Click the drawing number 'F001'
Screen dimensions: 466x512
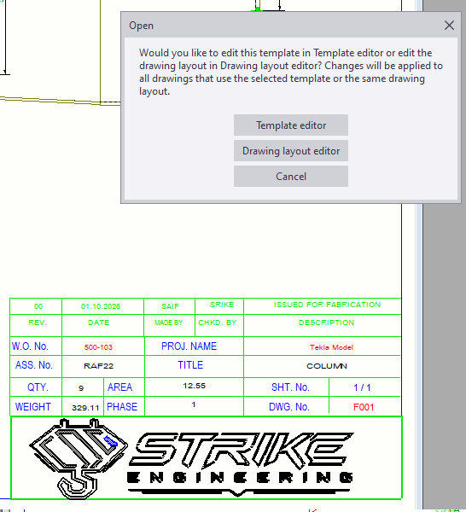pos(364,407)
